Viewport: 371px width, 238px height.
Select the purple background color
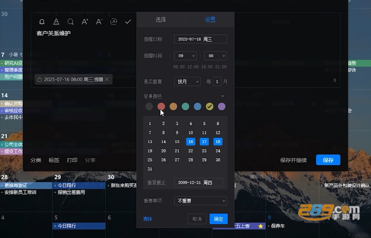(221, 106)
